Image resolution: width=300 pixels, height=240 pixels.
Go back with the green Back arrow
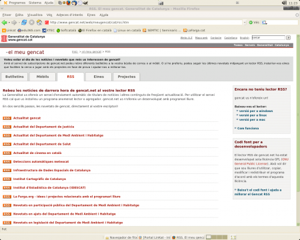[4, 23]
